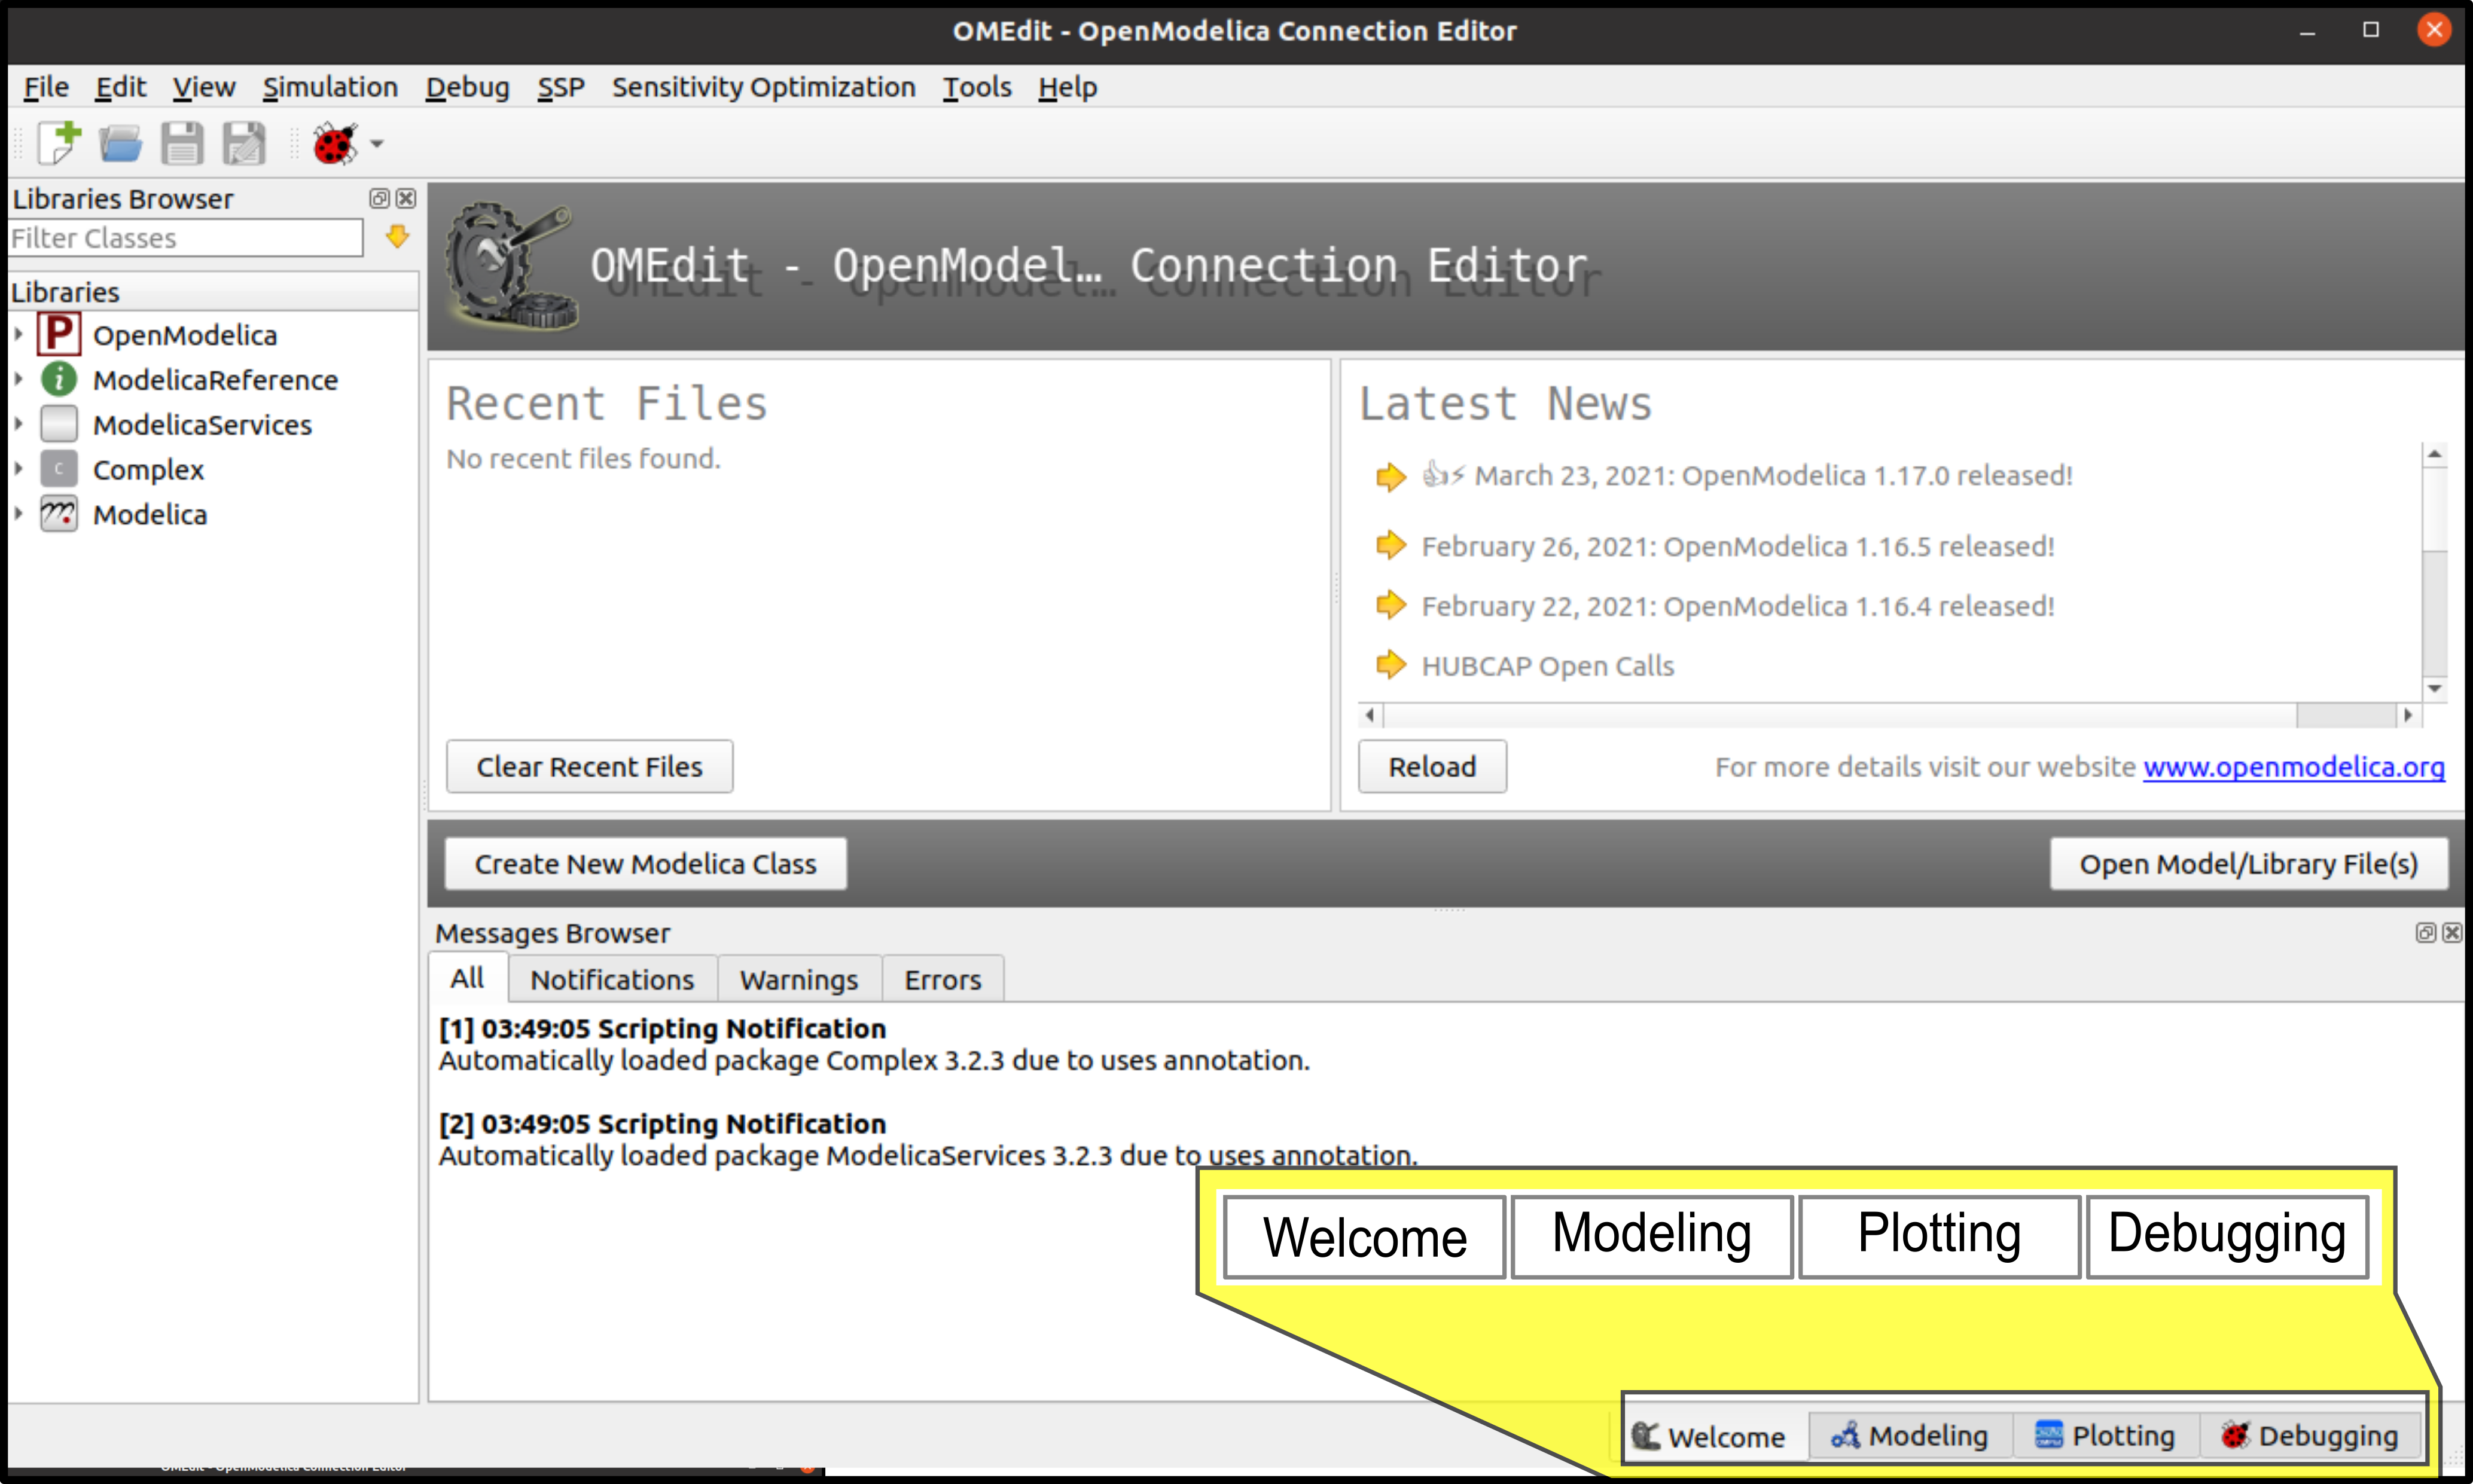The image size is (2473, 1484).
Task: Open the www.openmodelica.org link
Action: tap(2294, 767)
